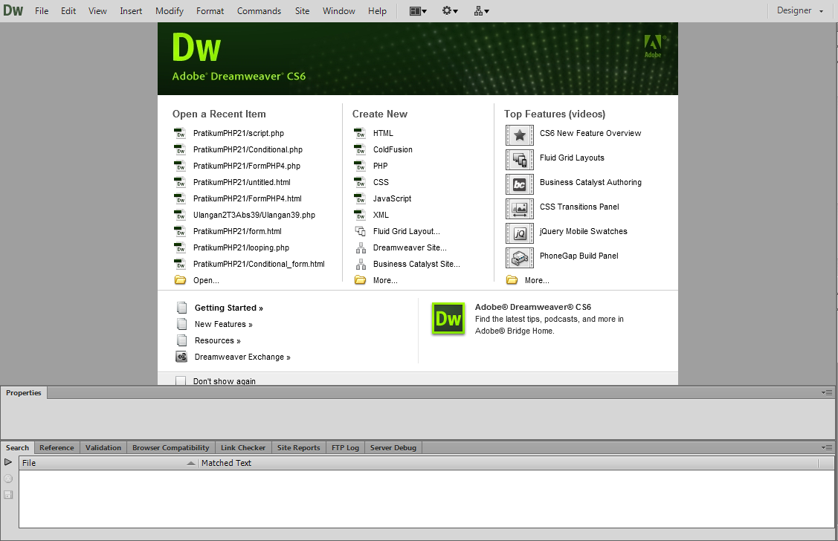Screen dimensions: 838x541
Task: Open recent file PratikumPHP21/Conditional.php
Action: point(248,149)
